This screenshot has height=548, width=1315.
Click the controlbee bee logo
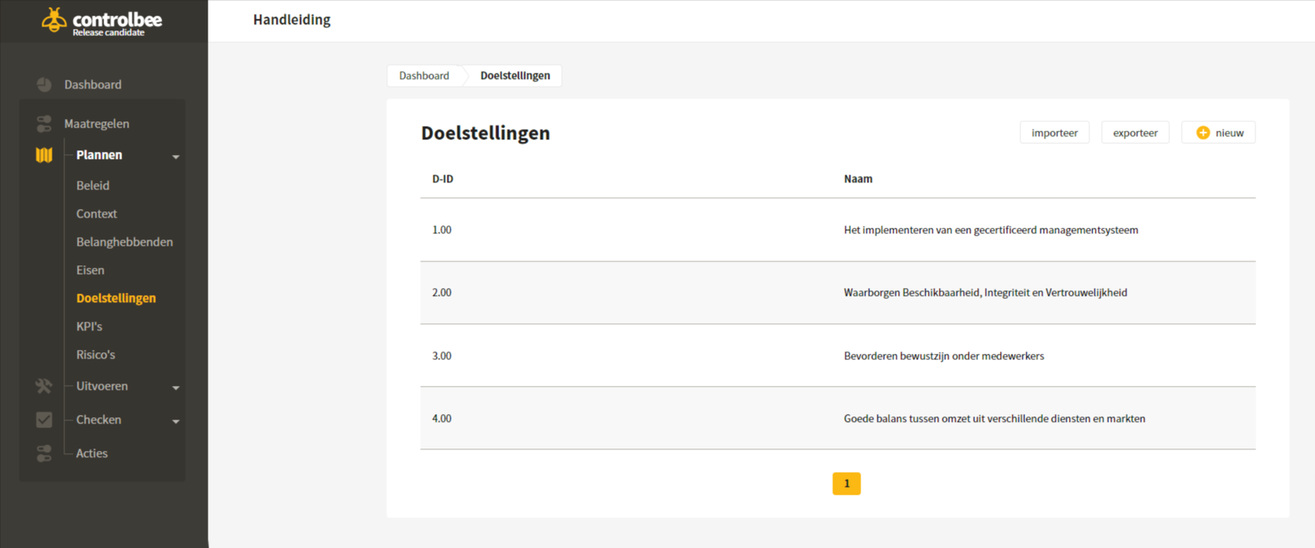point(54,20)
